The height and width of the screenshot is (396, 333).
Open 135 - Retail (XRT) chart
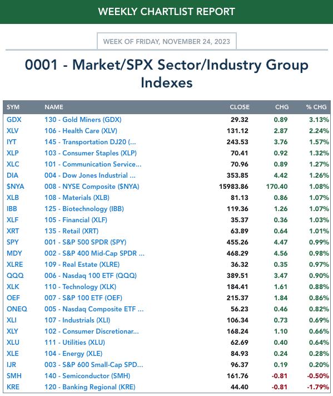(x=71, y=231)
